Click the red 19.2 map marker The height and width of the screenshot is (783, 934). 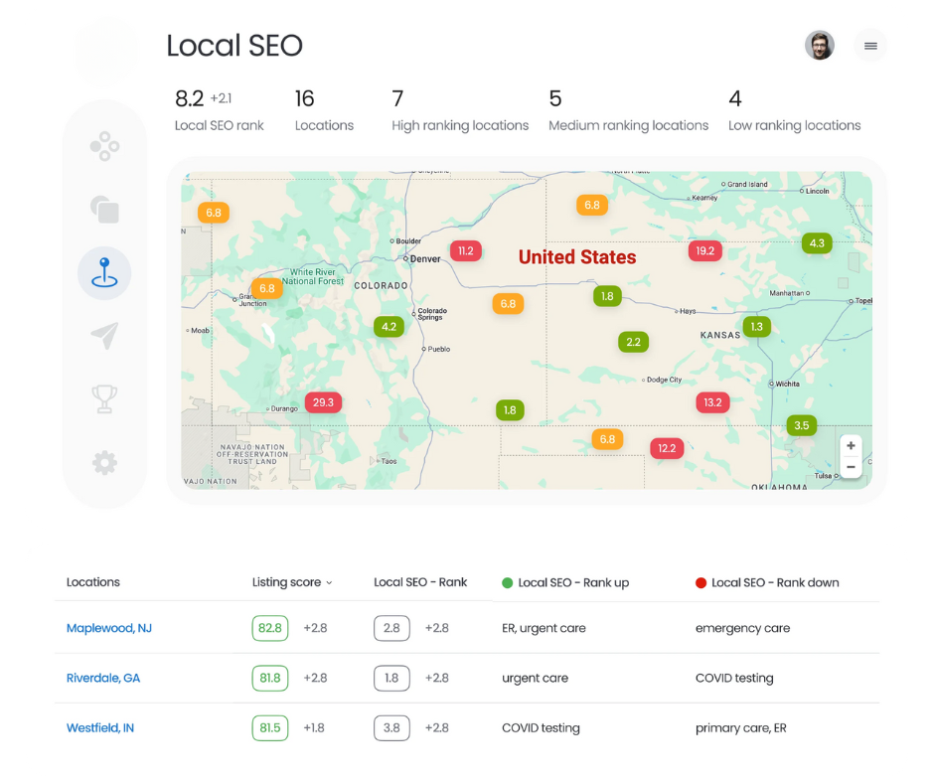(x=704, y=250)
